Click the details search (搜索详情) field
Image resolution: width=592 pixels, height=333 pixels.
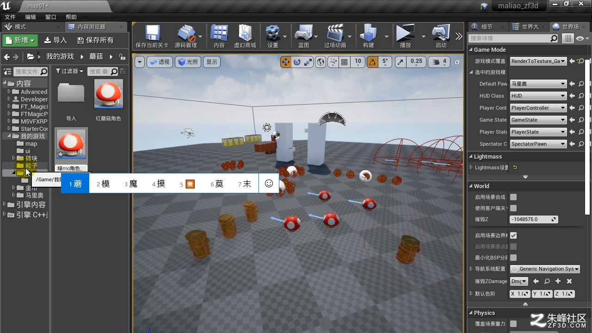point(514,38)
